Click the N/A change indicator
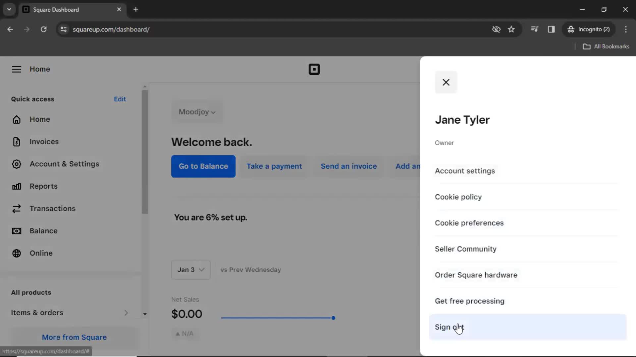636x357 pixels. 185,334
